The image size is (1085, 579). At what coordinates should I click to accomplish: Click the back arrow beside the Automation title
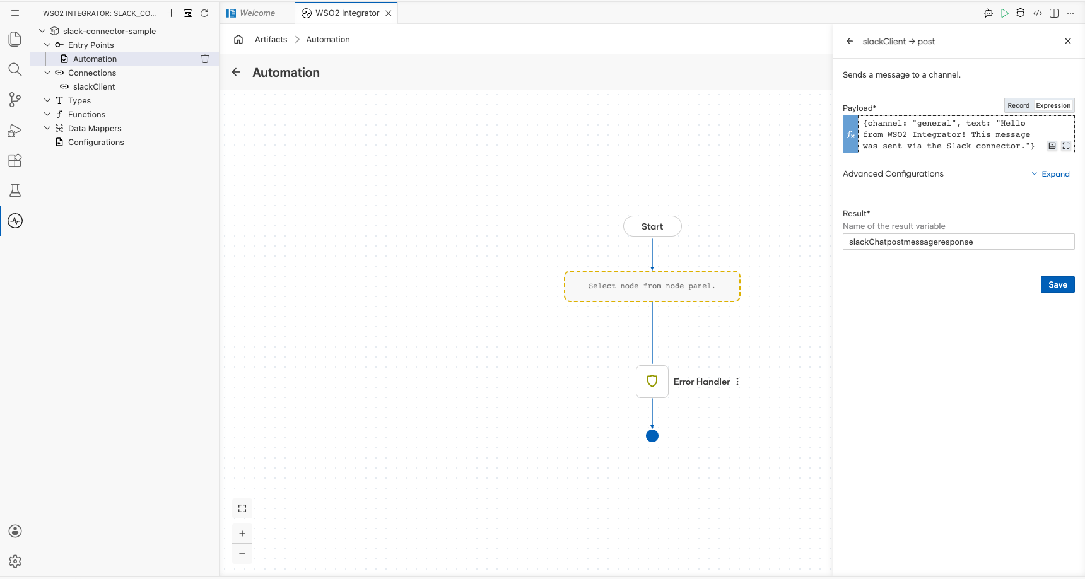[236, 72]
